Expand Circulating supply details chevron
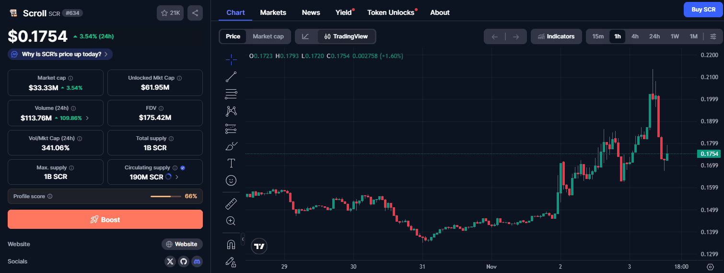 coord(177,177)
